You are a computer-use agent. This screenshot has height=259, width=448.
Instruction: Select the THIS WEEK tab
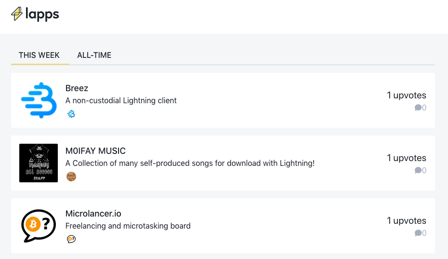point(39,55)
